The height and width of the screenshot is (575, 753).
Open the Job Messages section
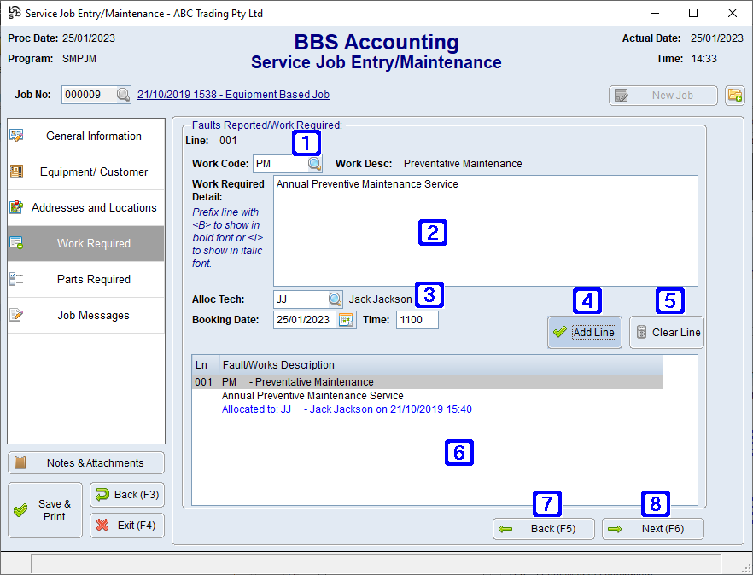click(85, 315)
